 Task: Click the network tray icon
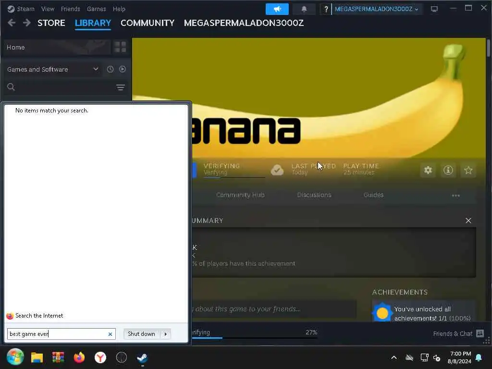click(x=424, y=357)
